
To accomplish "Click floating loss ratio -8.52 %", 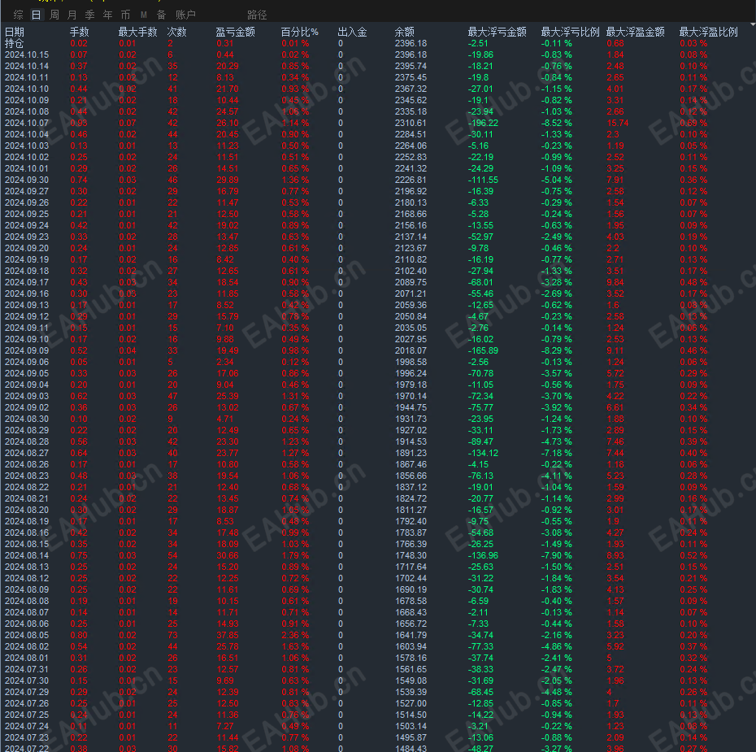I will pos(556,123).
